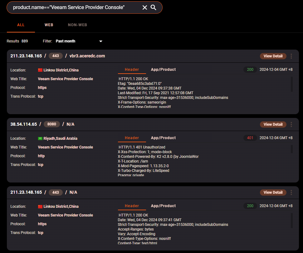This screenshot has height=253, width=303.
Task: Open the three-dot menu on first result
Action: point(291,56)
